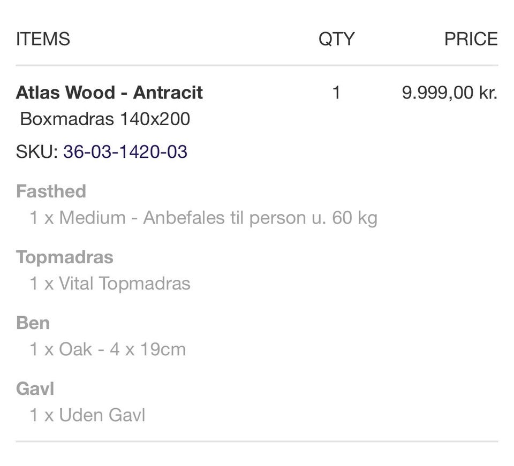Click the price 9.999,00 kr.
514x466 pixels.
pos(450,93)
